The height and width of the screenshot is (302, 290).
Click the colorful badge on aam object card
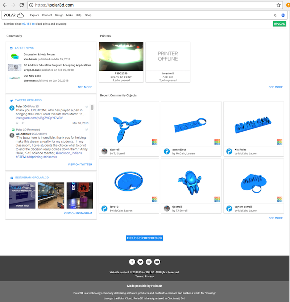pyautogui.click(x=217, y=142)
